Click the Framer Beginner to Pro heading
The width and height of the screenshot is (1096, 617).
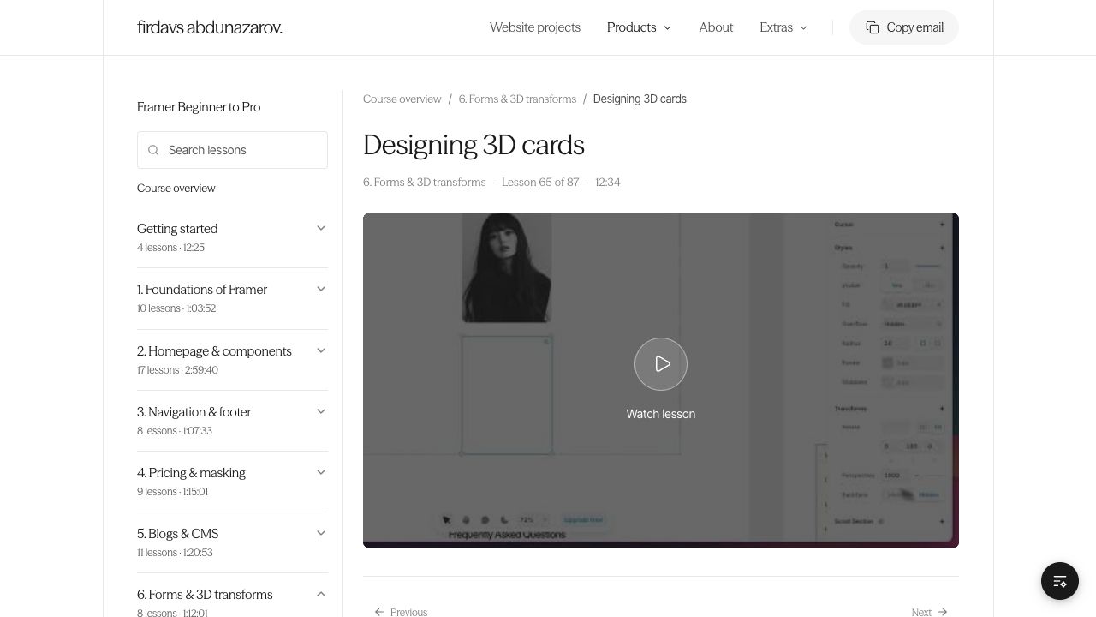(x=199, y=107)
